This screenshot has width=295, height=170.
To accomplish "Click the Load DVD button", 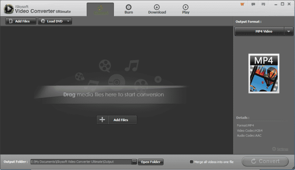I will point(52,21).
